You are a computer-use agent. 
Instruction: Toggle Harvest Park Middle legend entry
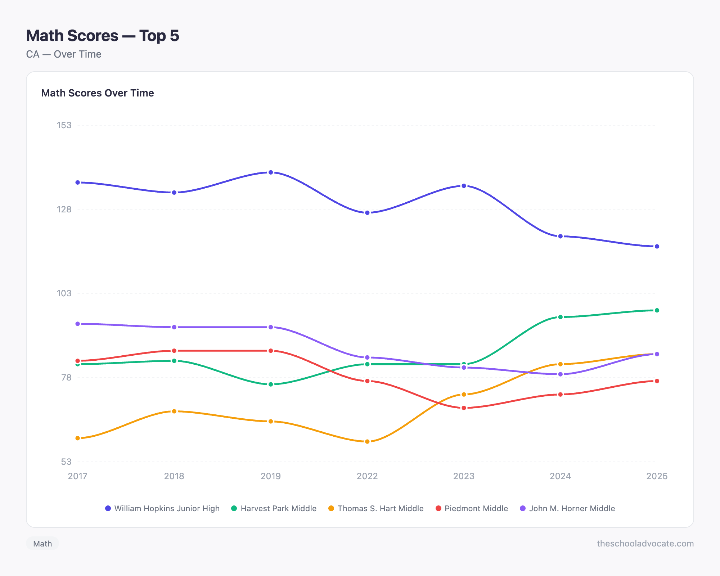(274, 508)
